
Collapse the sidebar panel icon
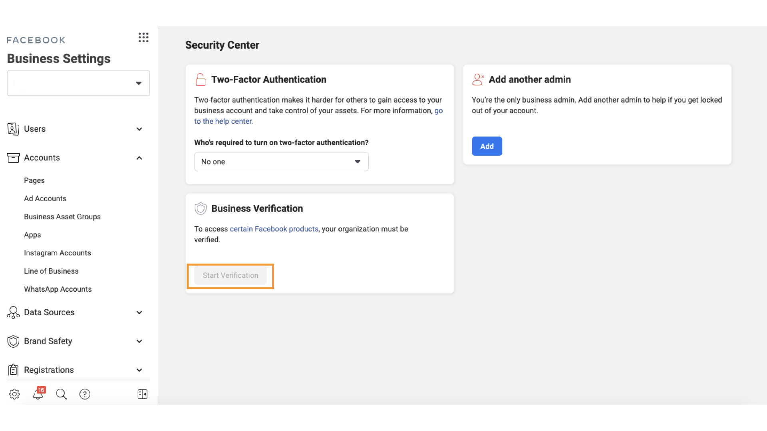point(143,394)
